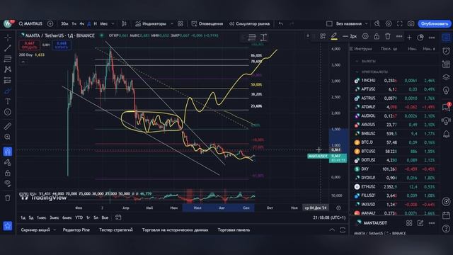Click the blue buy 0,668 button
453x255 pixels.
click(62, 45)
